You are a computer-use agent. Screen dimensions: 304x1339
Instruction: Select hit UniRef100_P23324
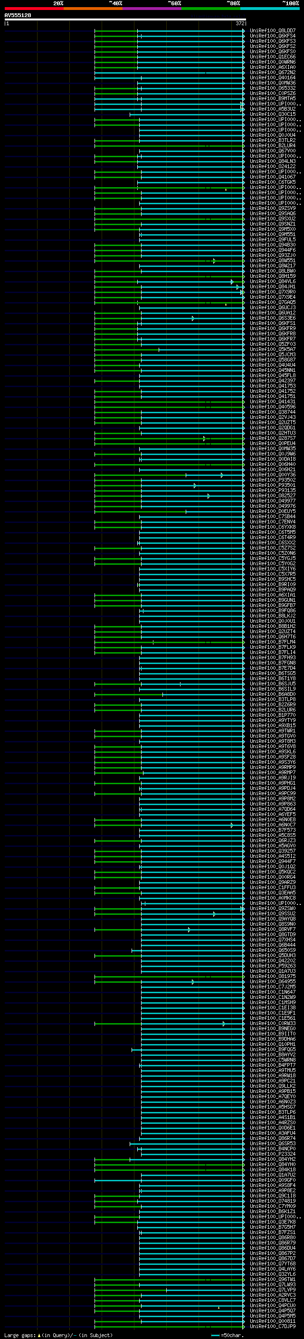click(x=273, y=1154)
